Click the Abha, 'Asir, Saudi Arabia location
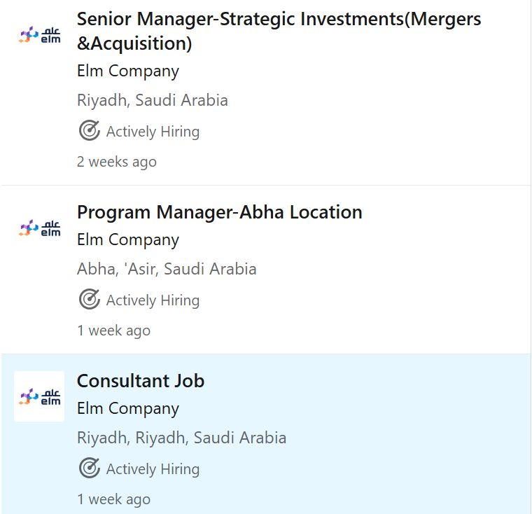Viewport: 532px width, 514px height. coord(167,269)
